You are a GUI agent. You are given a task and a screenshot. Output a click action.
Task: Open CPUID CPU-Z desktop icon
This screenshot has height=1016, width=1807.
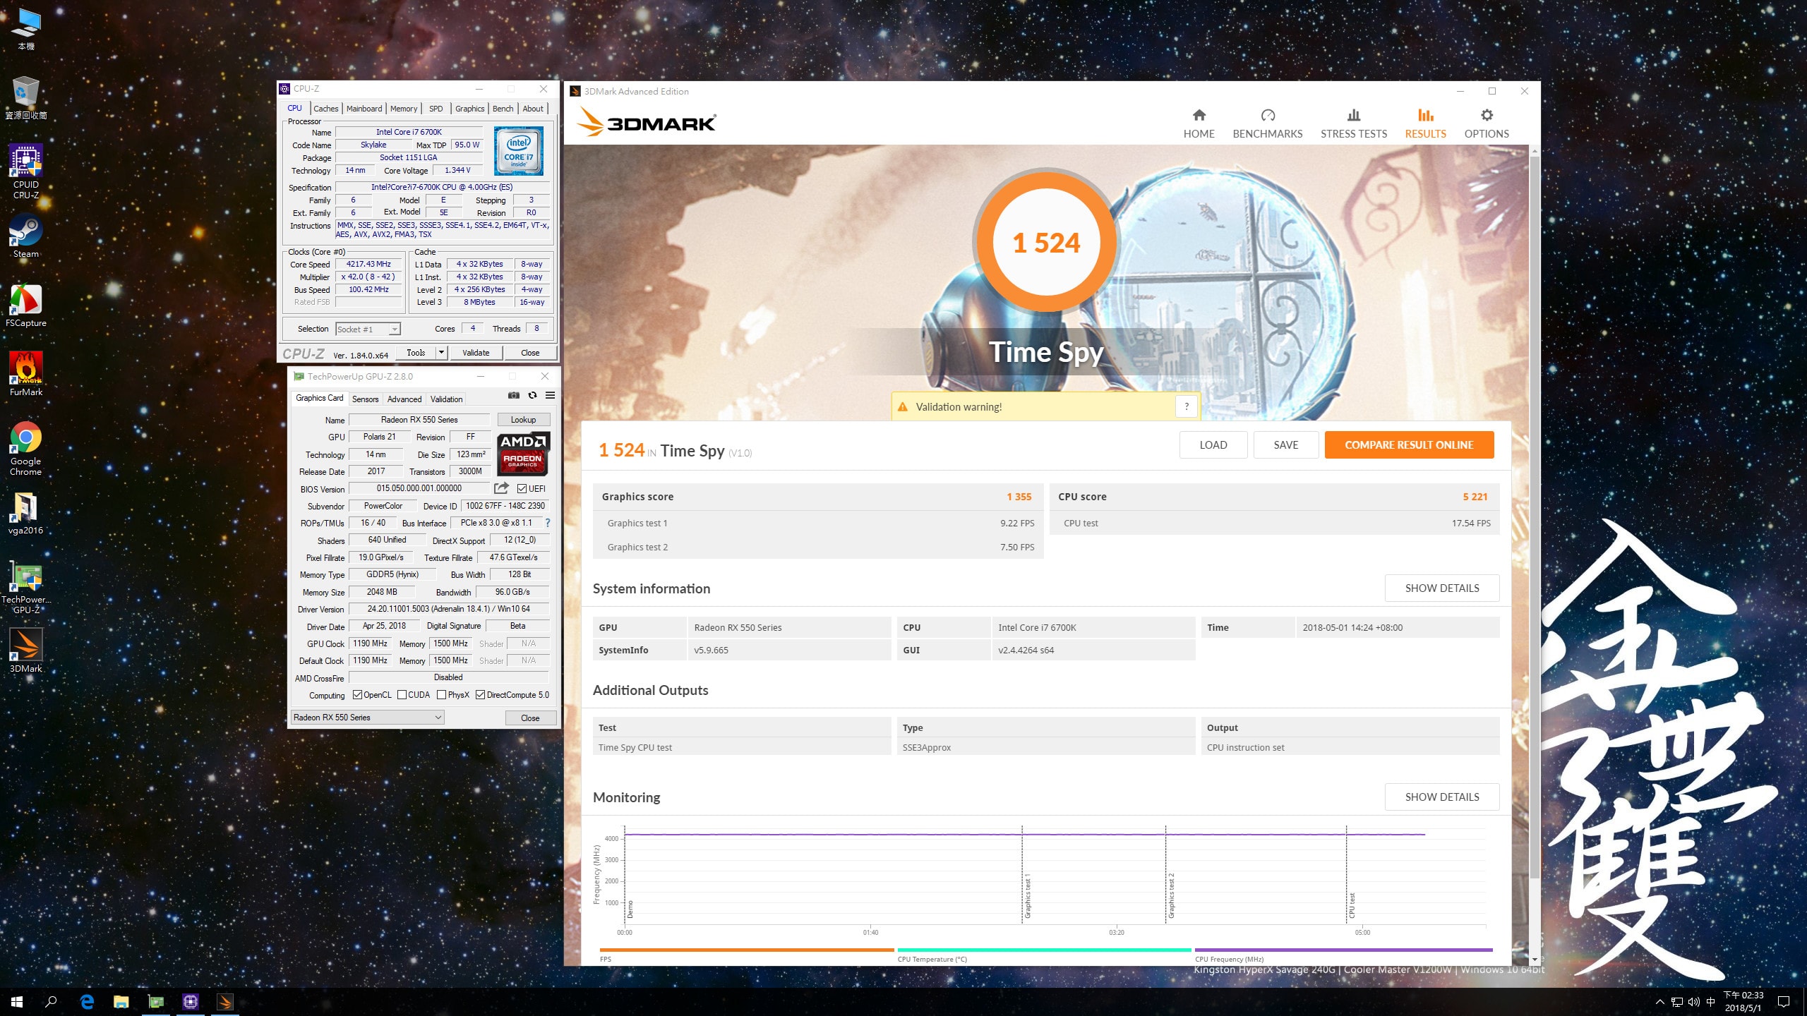point(25,171)
